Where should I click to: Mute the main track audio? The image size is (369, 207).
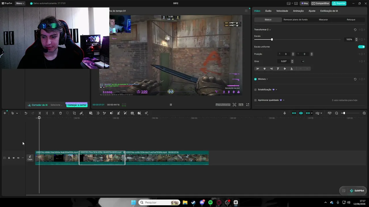tap(18, 158)
